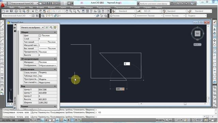The height and width of the screenshot is (123, 218).
Task: Toggle Snap mode in status bar
Action: [x=35, y=120]
